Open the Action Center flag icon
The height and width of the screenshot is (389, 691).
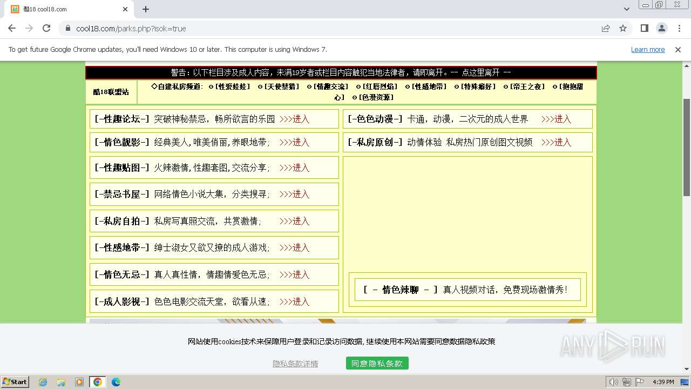point(640,382)
